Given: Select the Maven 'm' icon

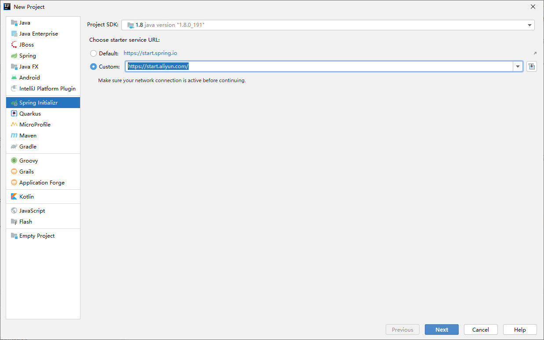Looking at the screenshot, I should 14,136.
